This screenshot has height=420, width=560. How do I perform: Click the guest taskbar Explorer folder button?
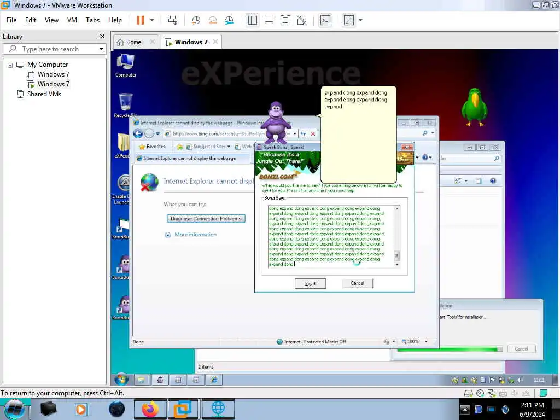142,380
